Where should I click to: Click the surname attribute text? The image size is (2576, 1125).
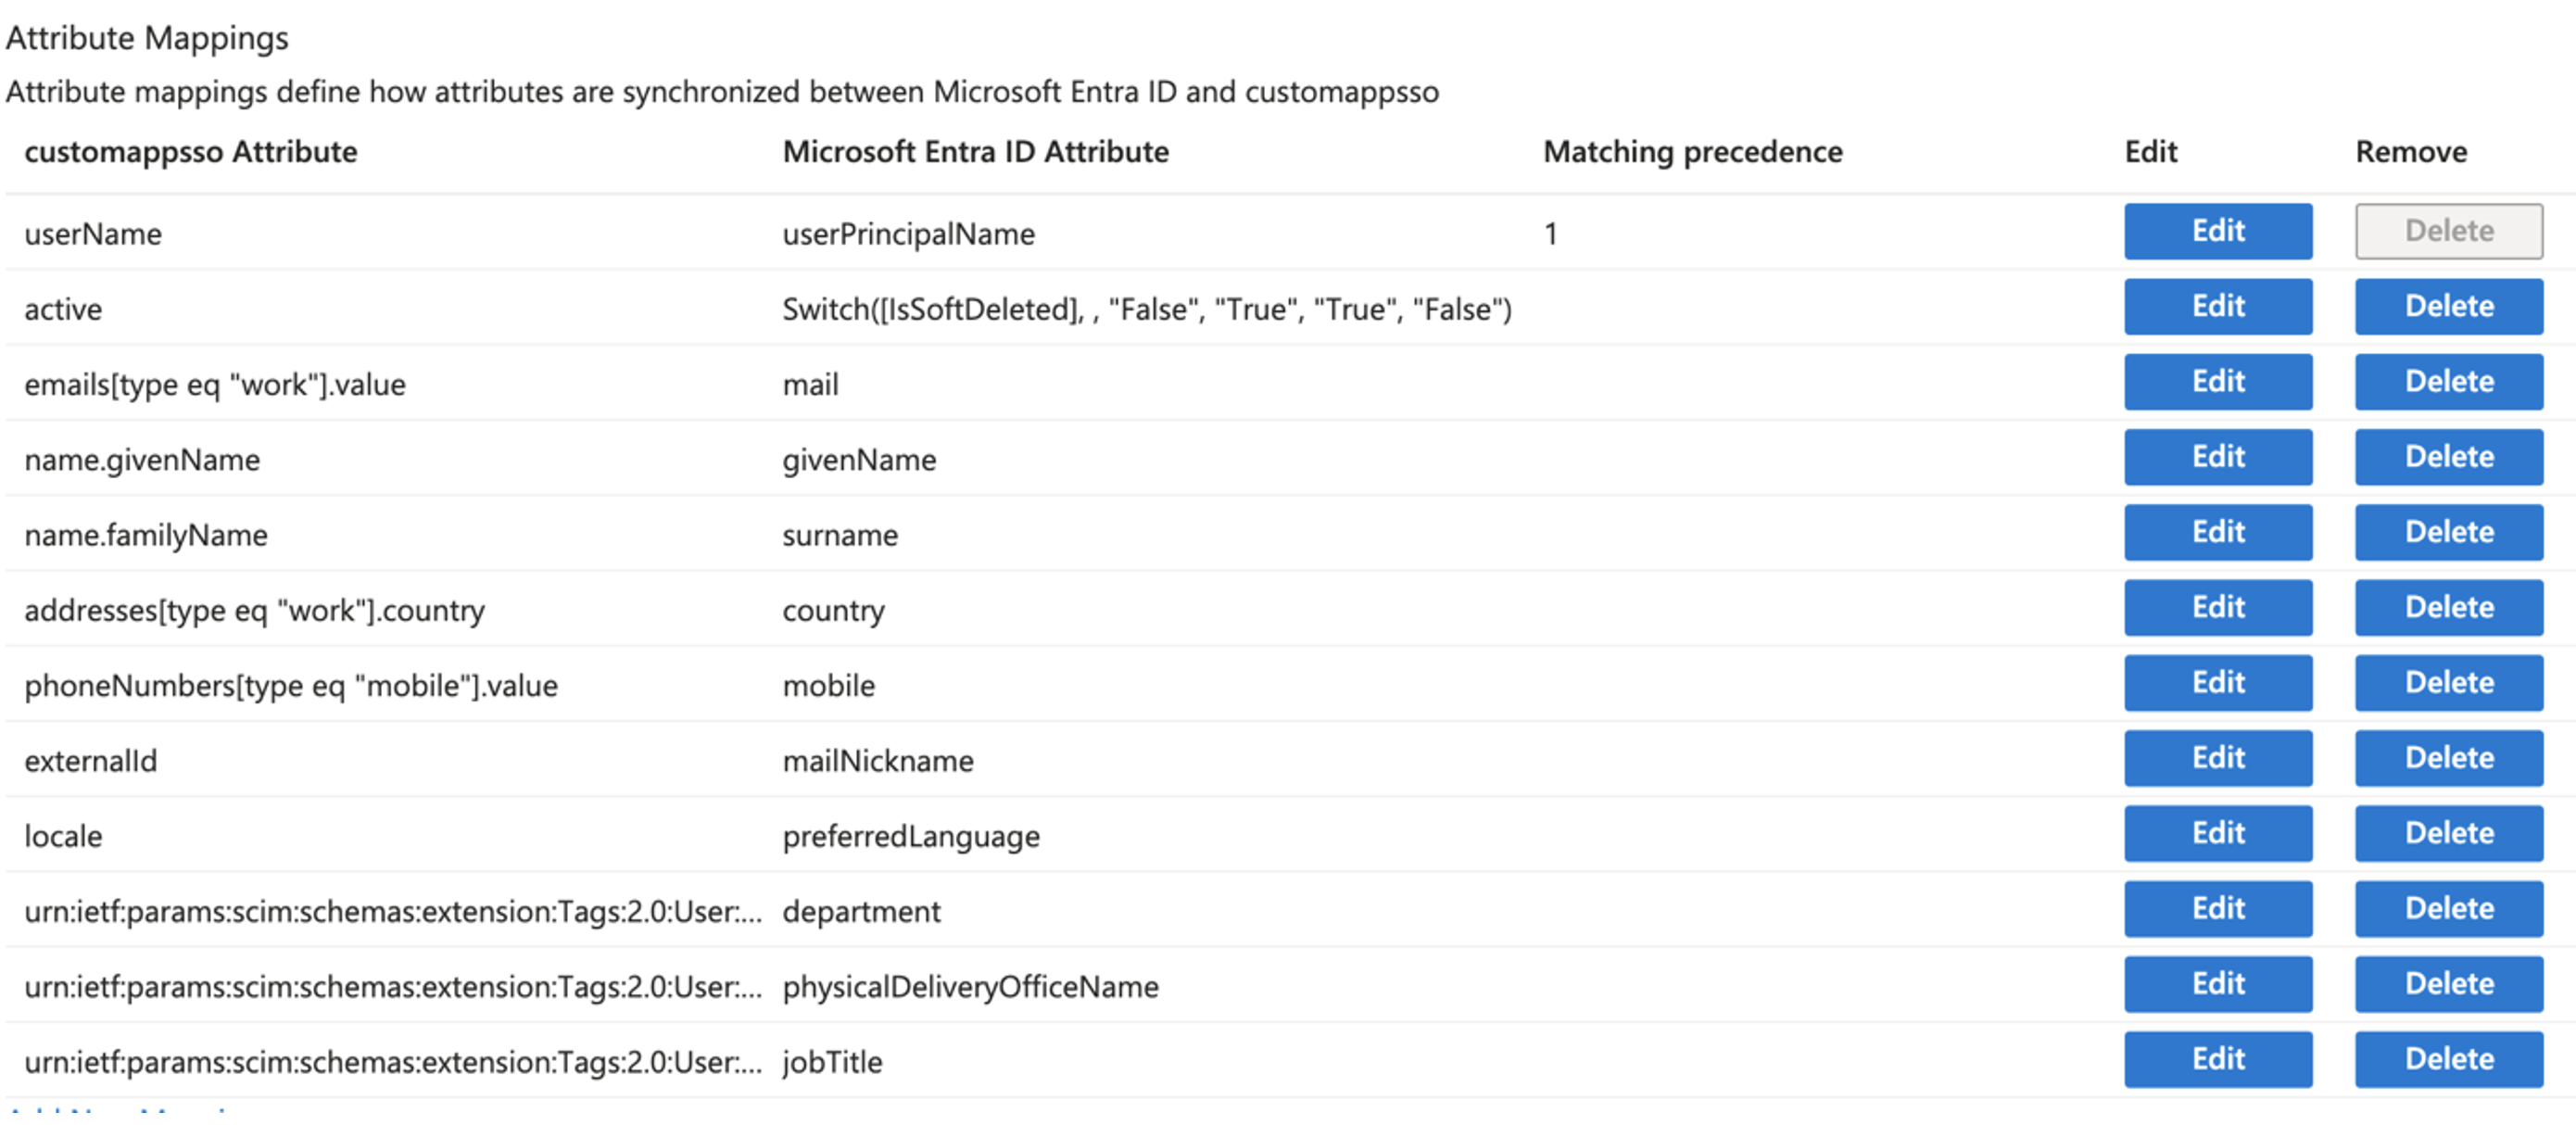(x=840, y=535)
